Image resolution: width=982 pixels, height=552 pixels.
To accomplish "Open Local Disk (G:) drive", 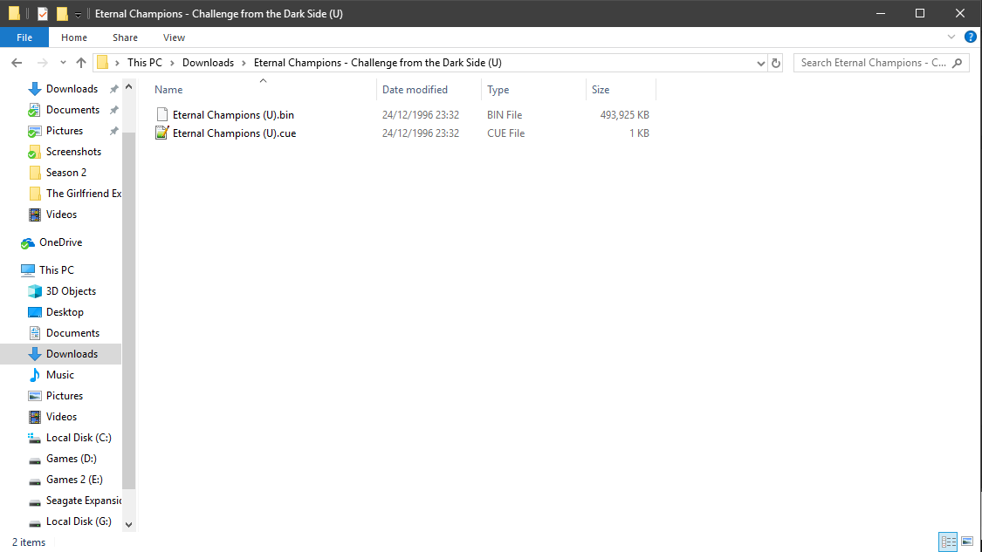I will point(79,521).
